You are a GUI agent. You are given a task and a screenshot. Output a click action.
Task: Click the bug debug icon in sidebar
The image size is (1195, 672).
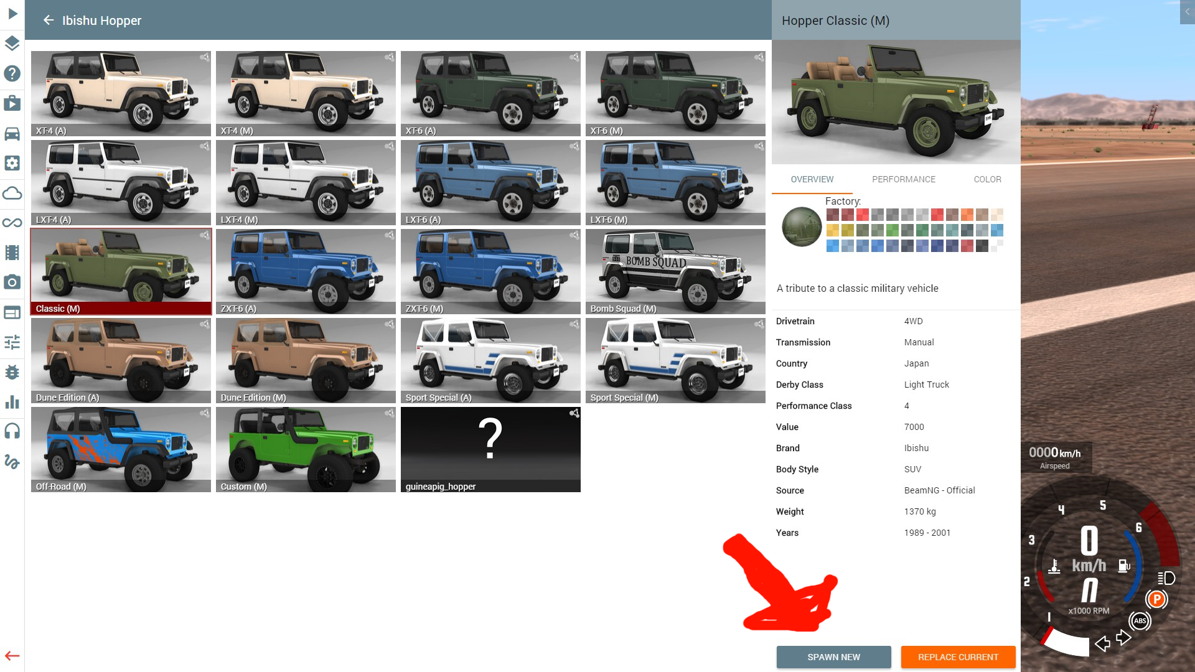pos(12,372)
